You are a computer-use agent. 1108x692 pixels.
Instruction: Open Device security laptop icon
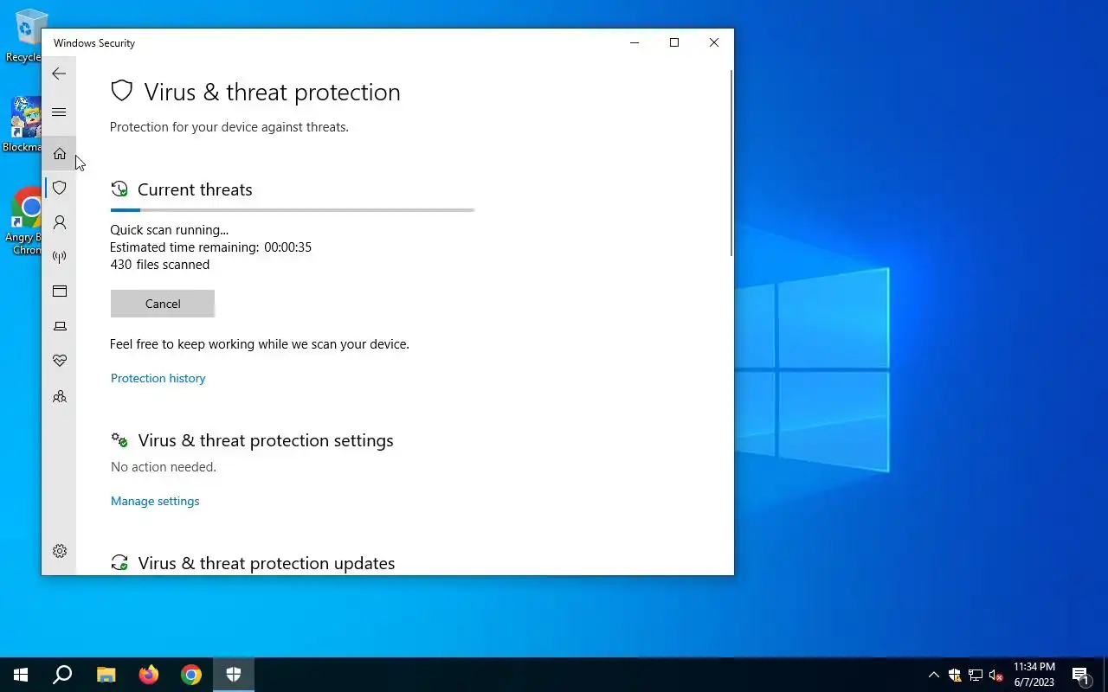[x=59, y=326]
